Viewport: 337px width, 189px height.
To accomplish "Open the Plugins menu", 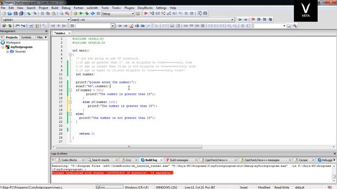I will coord(130,8).
